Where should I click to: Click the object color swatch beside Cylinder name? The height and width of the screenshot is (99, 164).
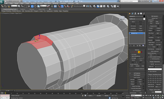point(144,16)
